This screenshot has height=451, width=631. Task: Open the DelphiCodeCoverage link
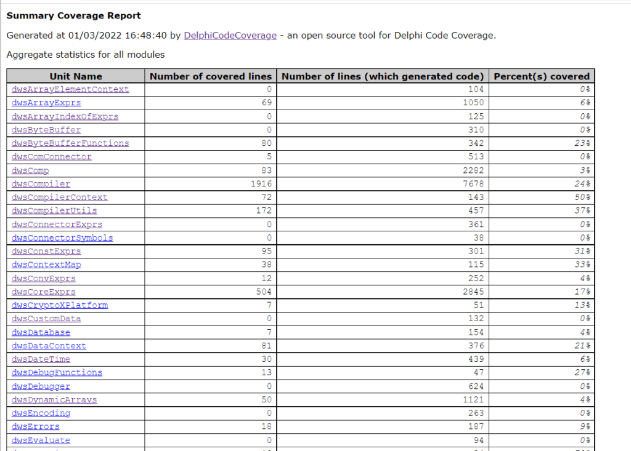230,36
